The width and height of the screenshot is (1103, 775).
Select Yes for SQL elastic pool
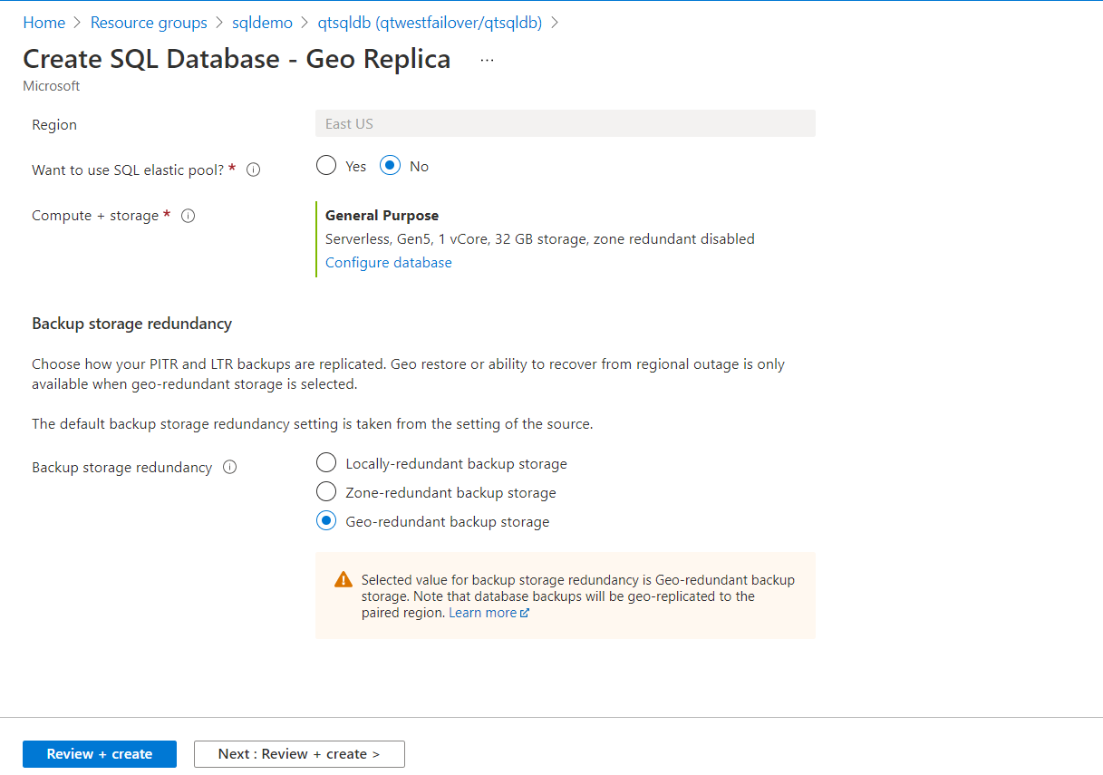(x=326, y=166)
